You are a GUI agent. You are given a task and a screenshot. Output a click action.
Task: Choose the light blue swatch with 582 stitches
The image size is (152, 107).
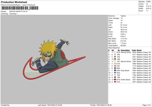coord(115,75)
